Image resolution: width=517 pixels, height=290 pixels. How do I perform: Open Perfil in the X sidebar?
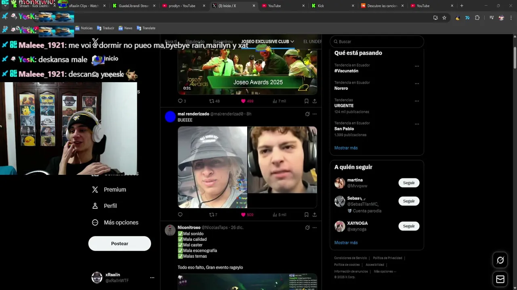click(x=105, y=206)
